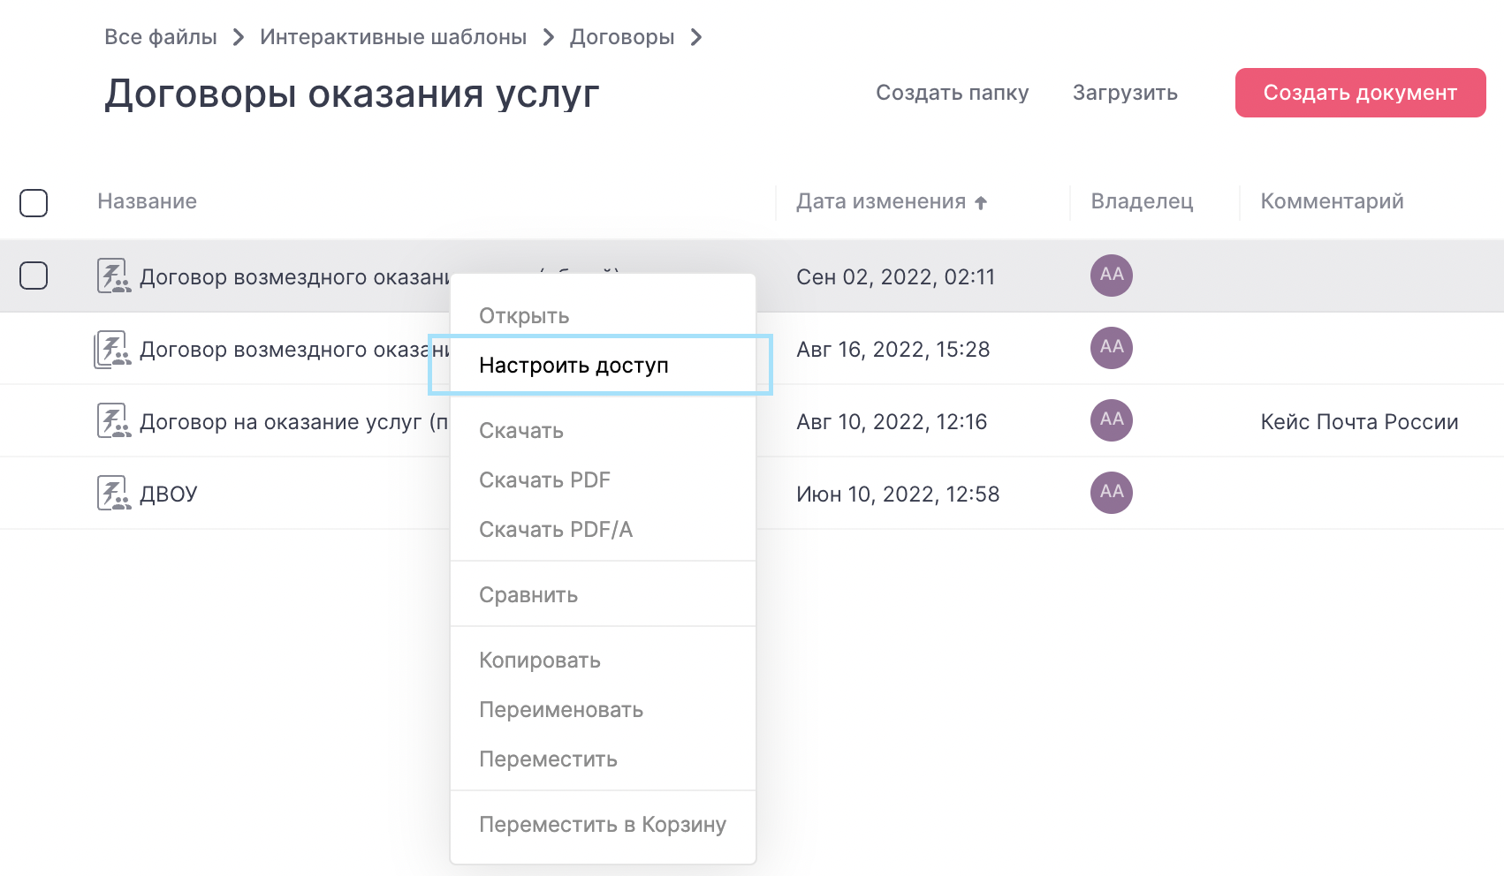Select Настроить доступ in context menu

(573, 366)
